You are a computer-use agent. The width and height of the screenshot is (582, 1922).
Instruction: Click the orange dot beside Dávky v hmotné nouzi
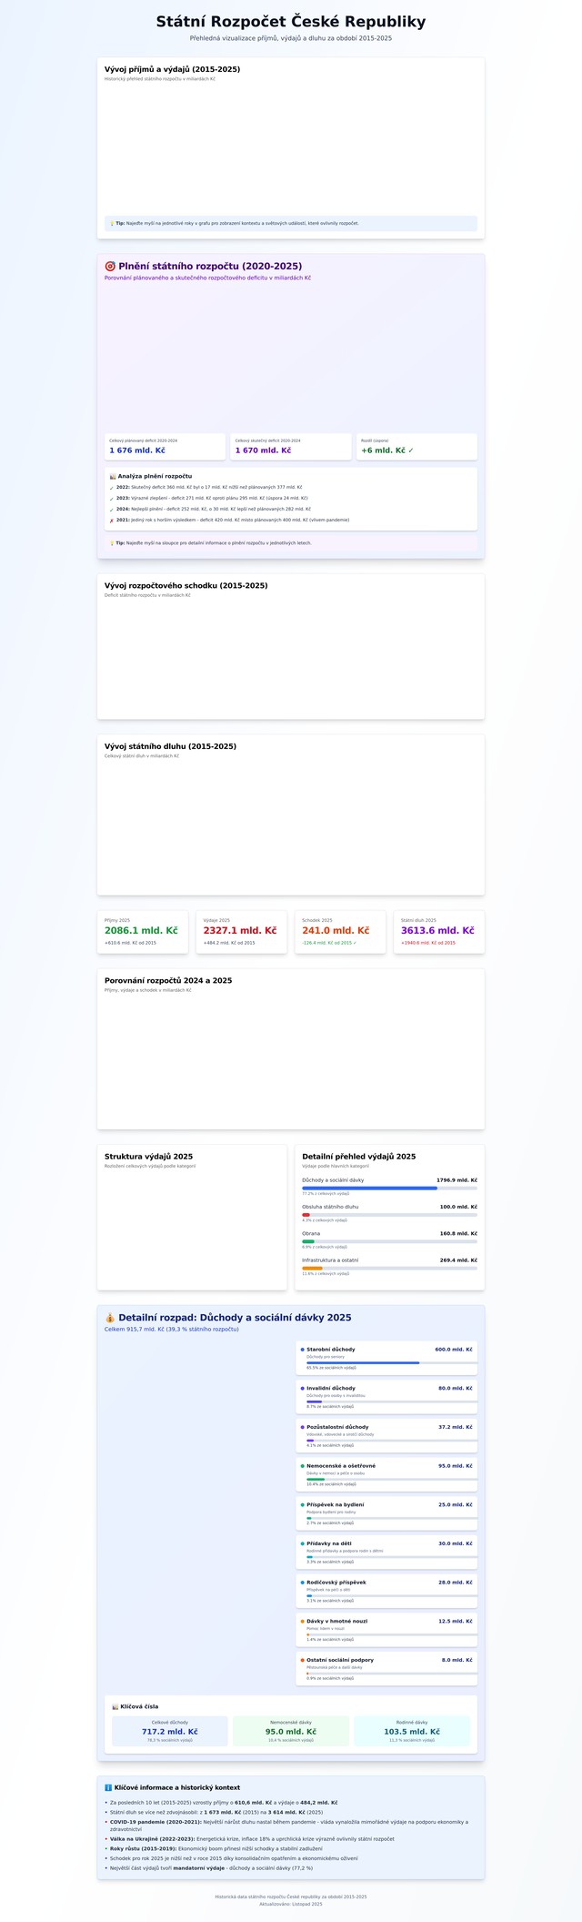[302, 1622]
